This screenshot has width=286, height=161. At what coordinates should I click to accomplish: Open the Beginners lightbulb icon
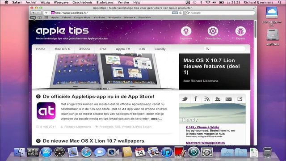[186, 31]
